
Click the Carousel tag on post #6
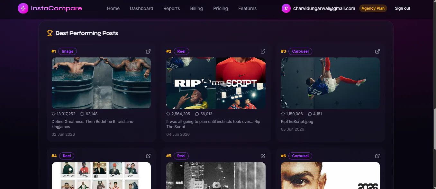(x=300, y=156)
